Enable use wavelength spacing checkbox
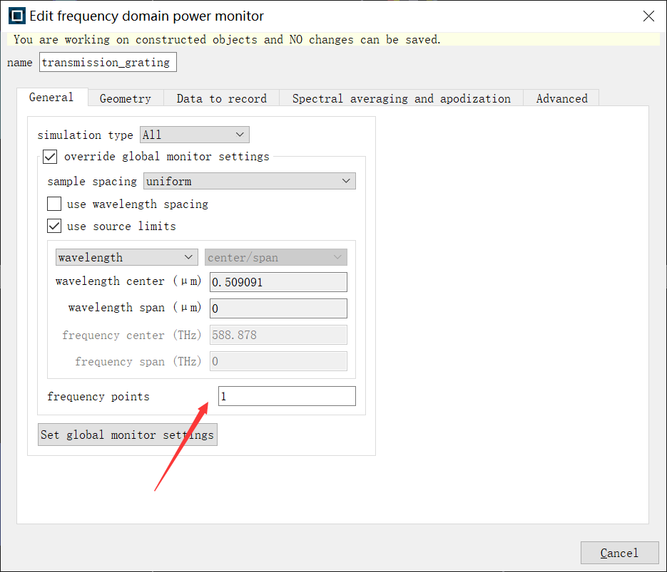Image resolution: width=667 pixels, height=572 pixels. pyautogui.click(x=54, y=204)
